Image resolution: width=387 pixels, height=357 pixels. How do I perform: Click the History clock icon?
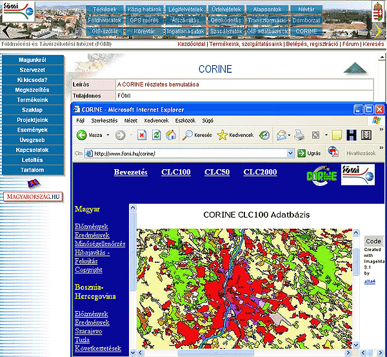[x=264, y=136]
